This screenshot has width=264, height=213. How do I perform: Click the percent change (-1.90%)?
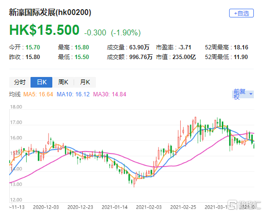point(126,32)
